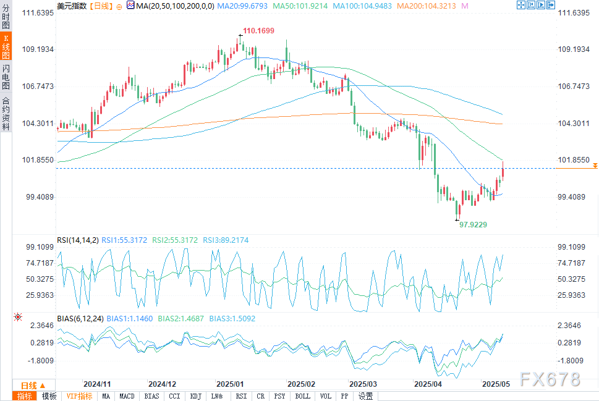Image resolution: width=599 pixels, height=401 pixels.
Task: Click the orange arrow marker on right price axis
Action: click(595, 166)
